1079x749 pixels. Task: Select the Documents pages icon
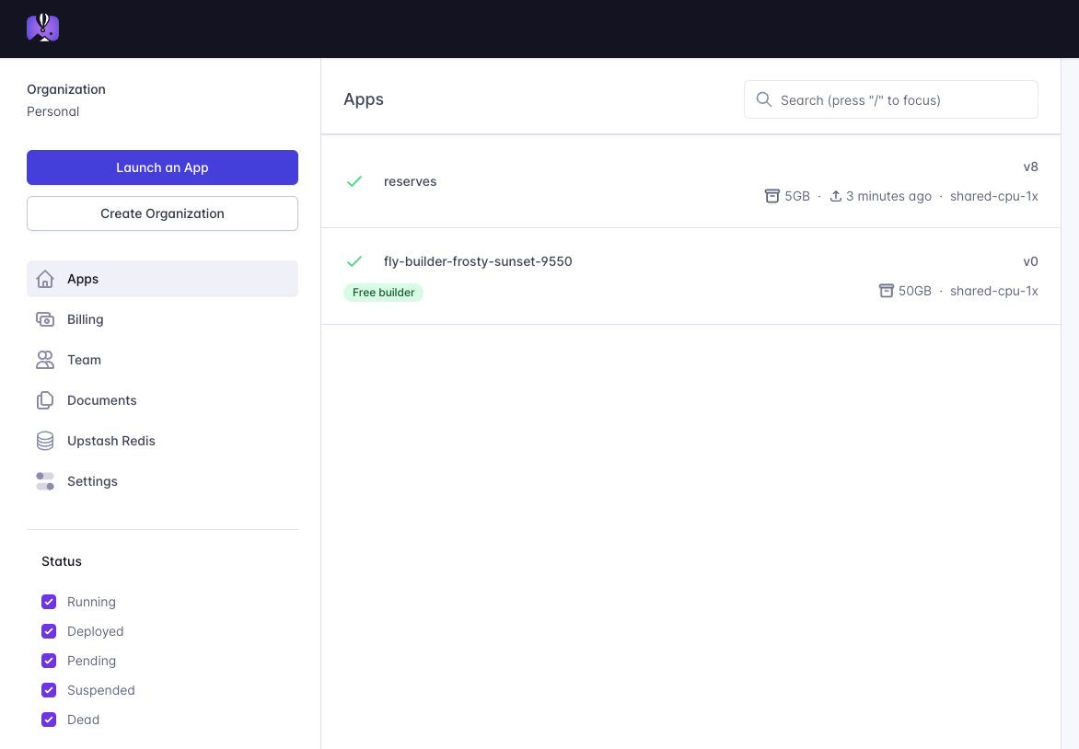coord(45,399)
